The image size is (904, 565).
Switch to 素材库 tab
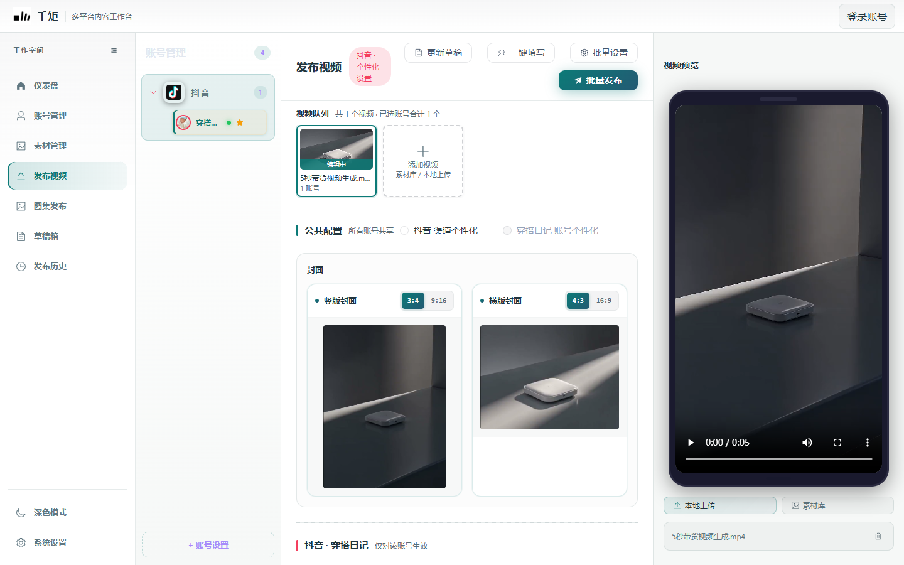click(x=837, y=505)
